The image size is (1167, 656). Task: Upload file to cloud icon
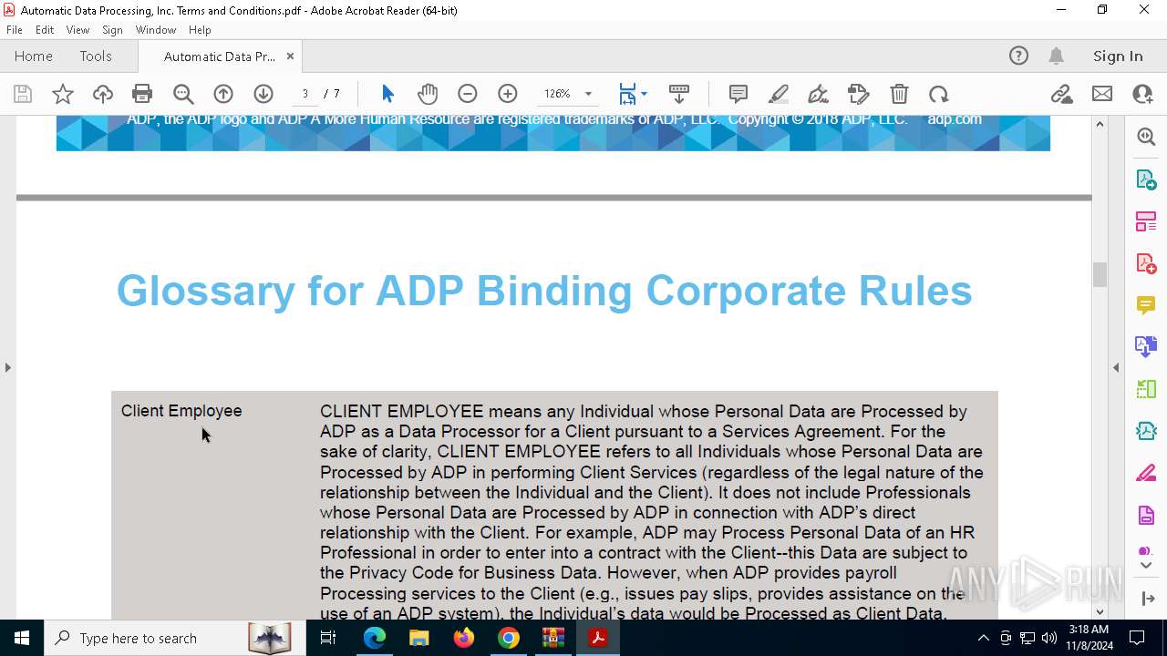coord(103,94)
